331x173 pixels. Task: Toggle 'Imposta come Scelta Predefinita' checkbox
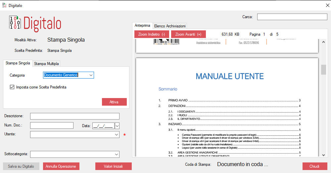(x=12, y=87)
